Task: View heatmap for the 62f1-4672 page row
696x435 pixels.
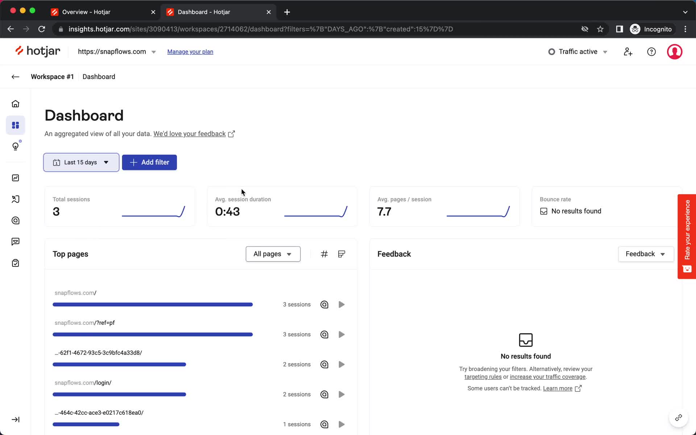Action: [x=324, y=364]
